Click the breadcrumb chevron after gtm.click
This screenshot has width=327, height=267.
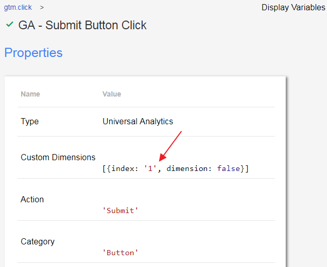tap(42, 8)
